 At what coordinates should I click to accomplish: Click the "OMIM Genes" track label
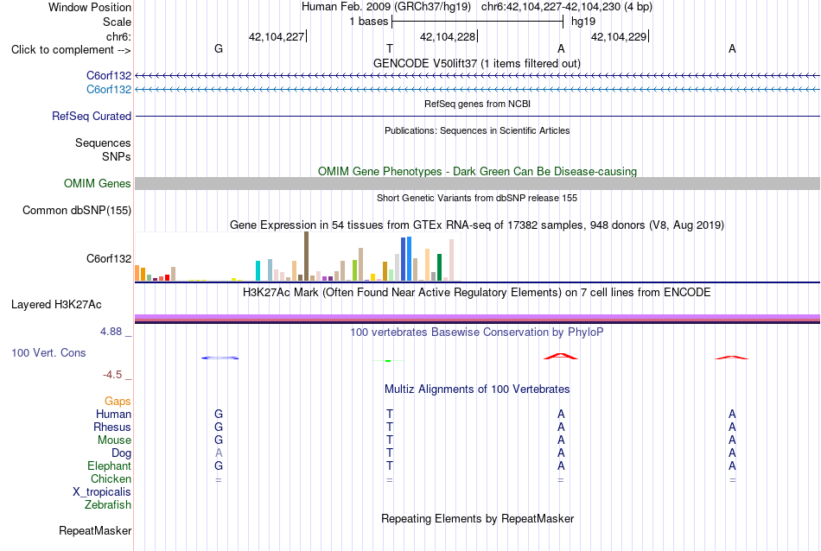[x=98, y=184]
